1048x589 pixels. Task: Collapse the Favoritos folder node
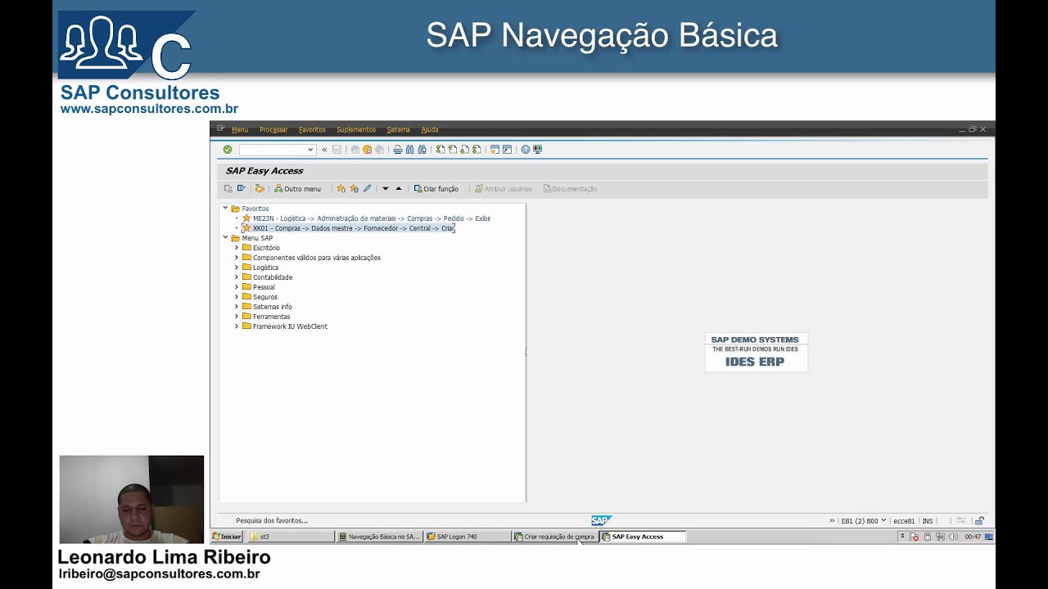(x=226, y=209)
